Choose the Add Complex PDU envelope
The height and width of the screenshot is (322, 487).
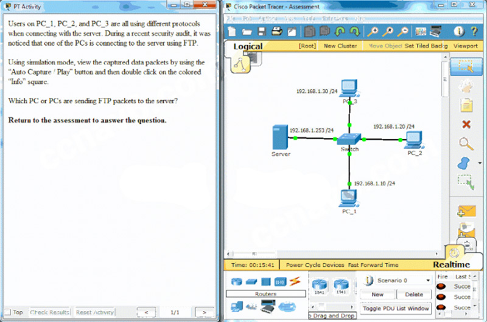(466, 230)
